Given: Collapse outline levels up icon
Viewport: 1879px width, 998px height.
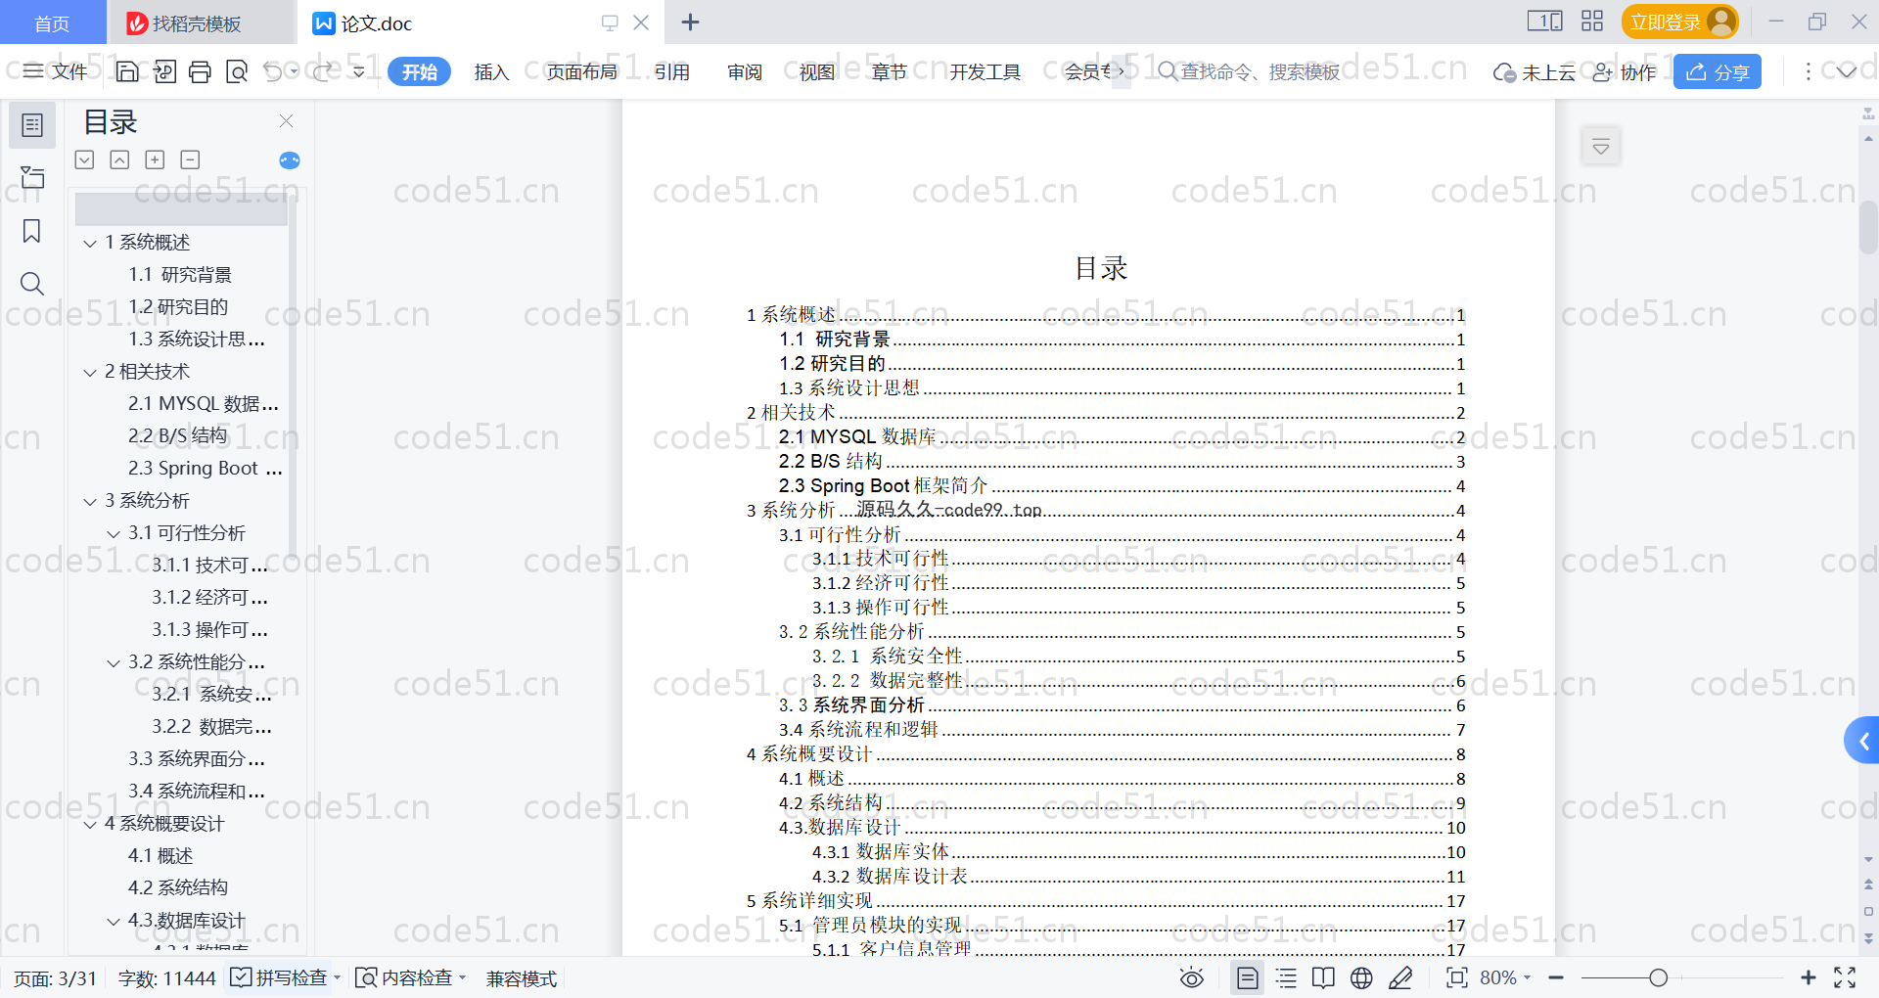Looking at the screenshot, I should pos(119,159).
